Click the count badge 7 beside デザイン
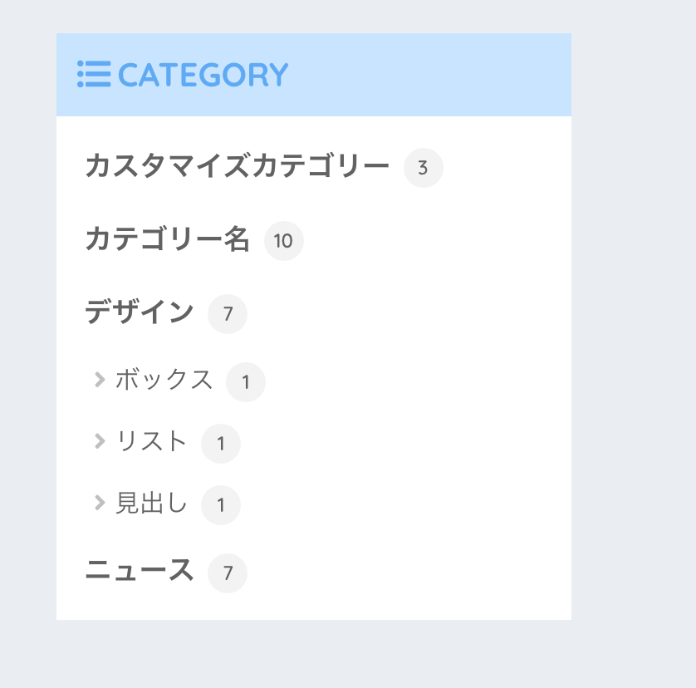The width and height of the screenshot is (696, 688). pos(227,314)
